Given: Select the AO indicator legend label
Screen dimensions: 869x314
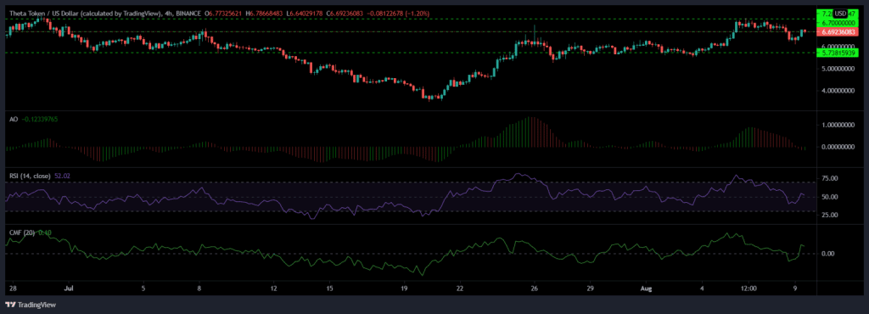Looking at the screenshot, I should click(x=13, y=119).
